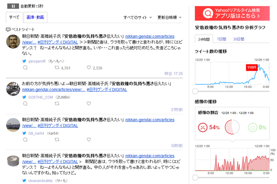
Task: Like G8_kar64's tweet
Action: point(88,140)
